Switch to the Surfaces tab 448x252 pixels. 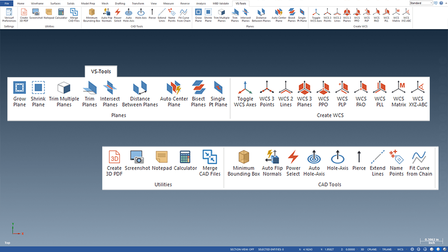click(x=55, y=3)
